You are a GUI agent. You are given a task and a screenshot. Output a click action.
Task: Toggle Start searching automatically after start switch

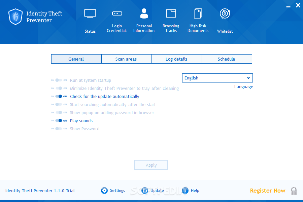coord(59,104)
